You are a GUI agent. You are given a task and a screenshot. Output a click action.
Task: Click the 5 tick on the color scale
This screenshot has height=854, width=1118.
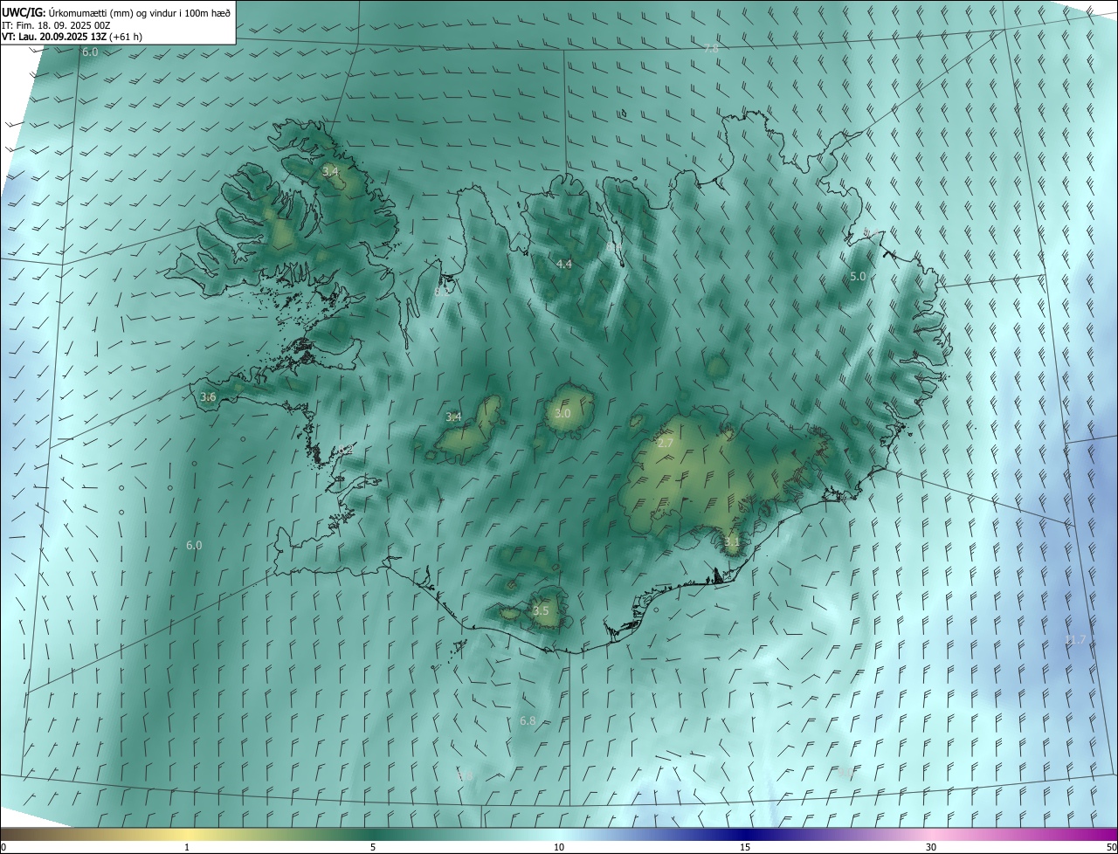click(373, 847)
